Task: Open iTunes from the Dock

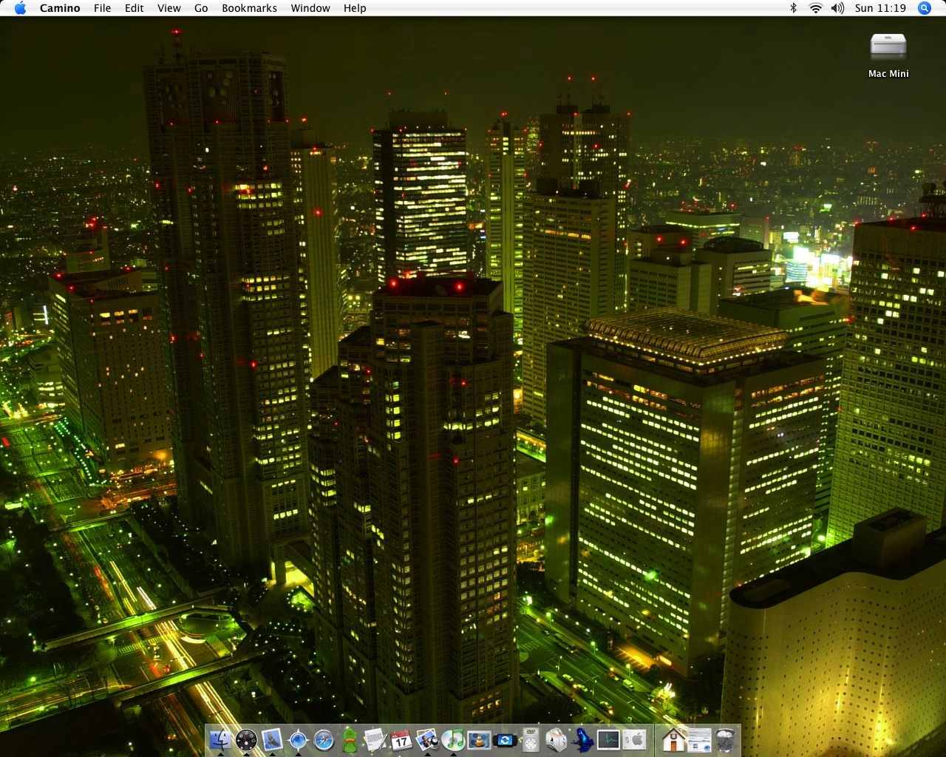Action: 452,739
